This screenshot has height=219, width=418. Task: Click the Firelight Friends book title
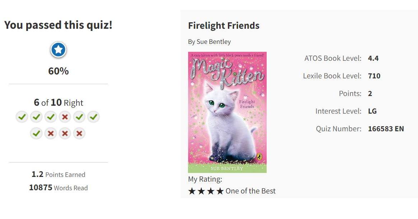[x=224, y=26]
